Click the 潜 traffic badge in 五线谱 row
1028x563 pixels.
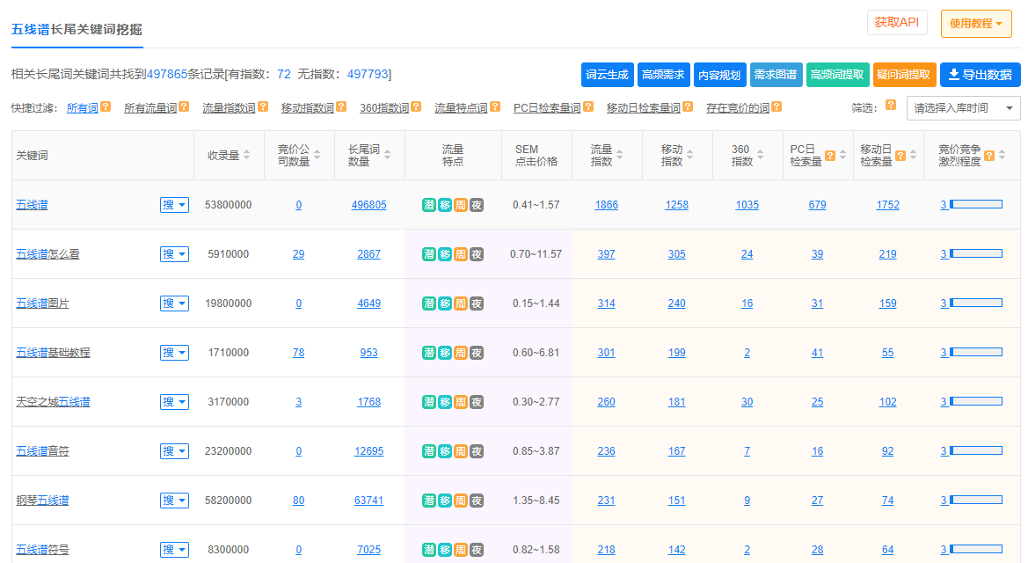tap(428, 204)
